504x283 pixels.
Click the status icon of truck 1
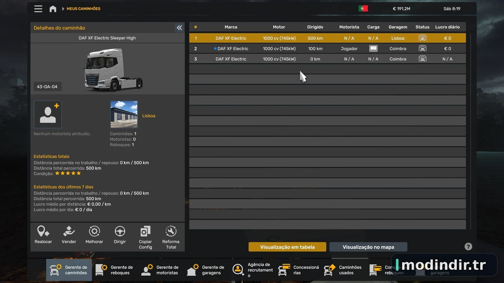pyautogui.click(x=422, y=38)
